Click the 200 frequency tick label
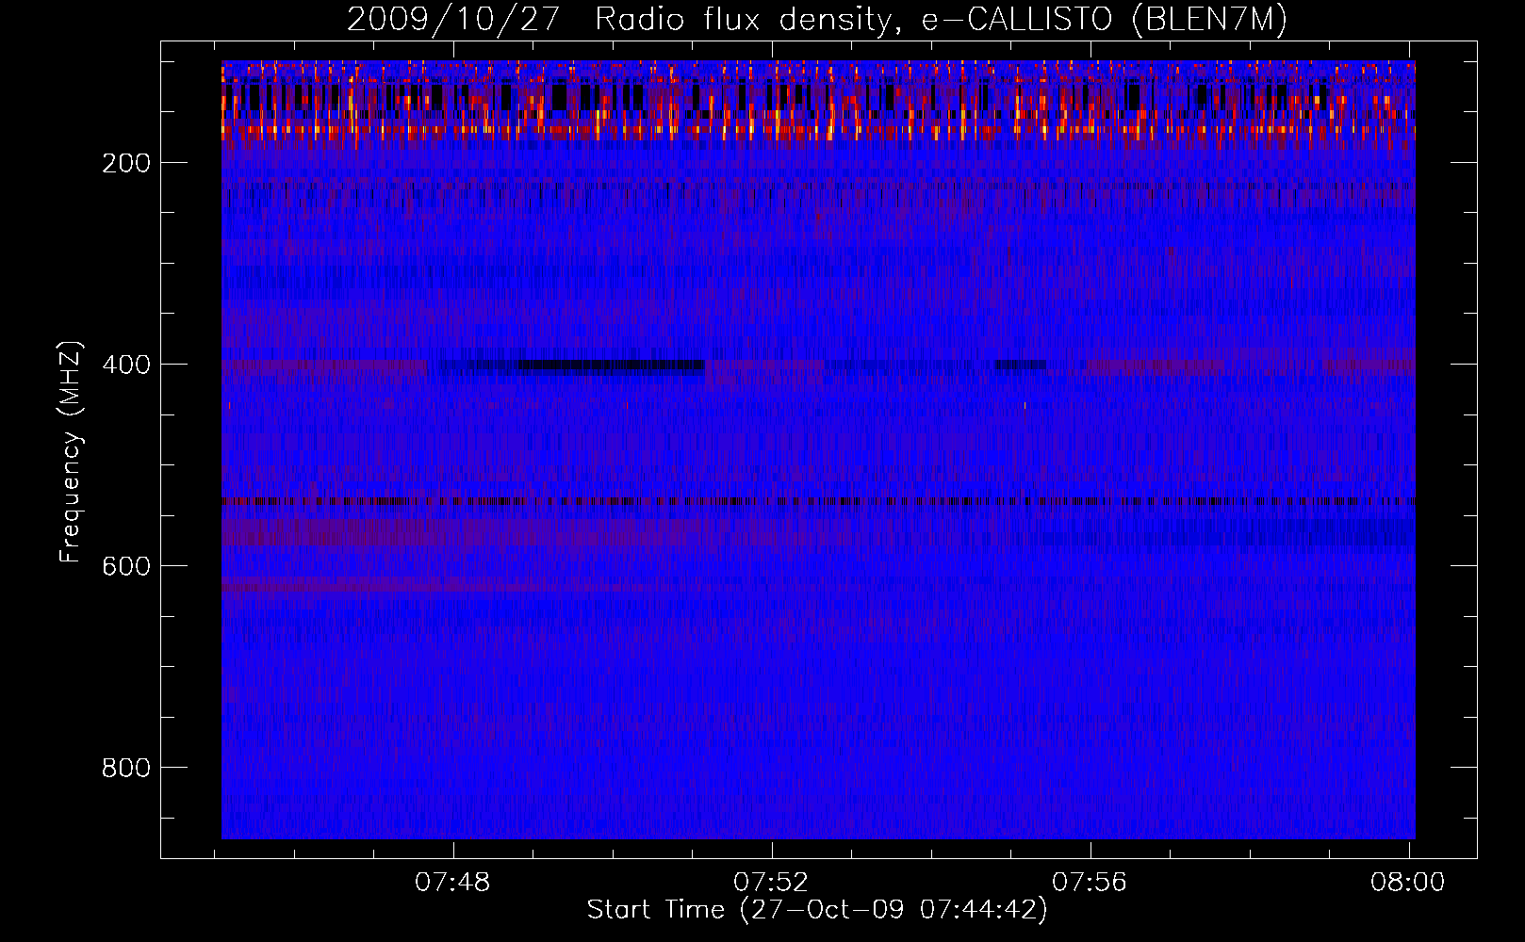The image size is (1525, 942). [126, 163]
